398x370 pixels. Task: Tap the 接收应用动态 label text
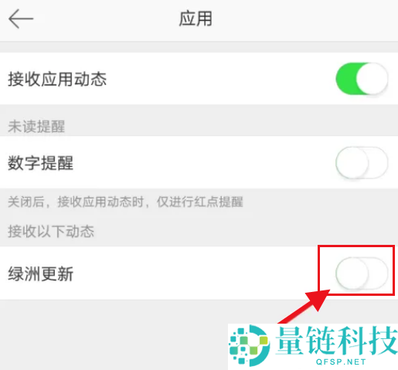pyautogui.click(x=57, y=79)
